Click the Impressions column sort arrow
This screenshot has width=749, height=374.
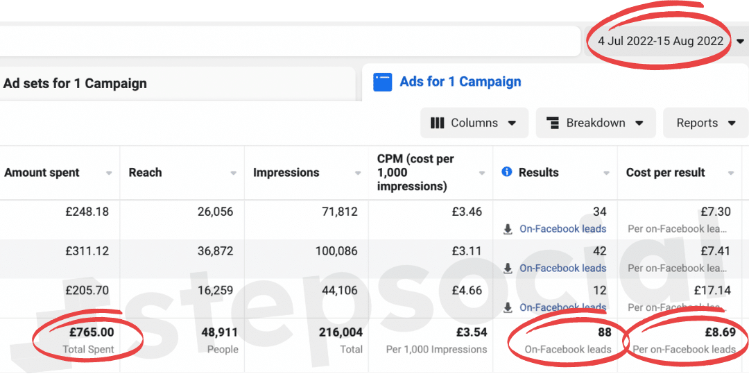point(357,173)
